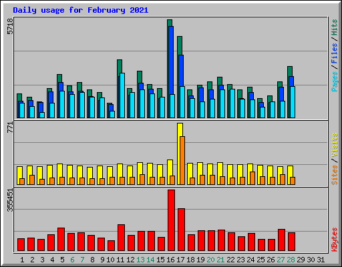This screenshot has height=267, width=342.
Task: Select green weekend day 20 label
Action: 210,260
